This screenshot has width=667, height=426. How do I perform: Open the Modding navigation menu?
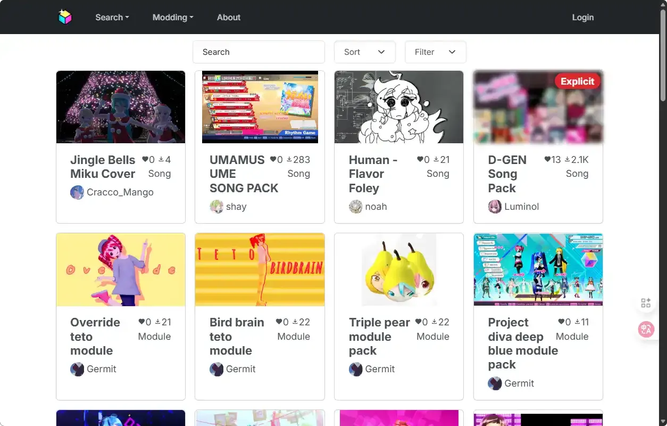click(172, 17)
